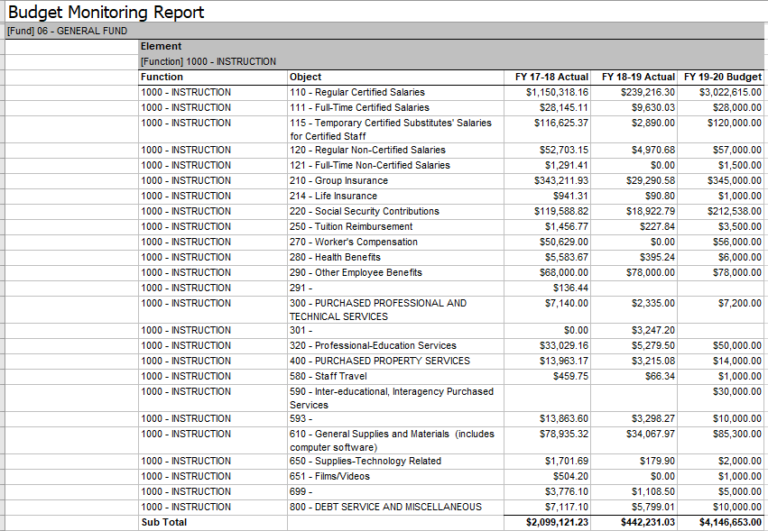Click the $3,247.20 amount
The image size is (768, 531).
coord(652,331)
